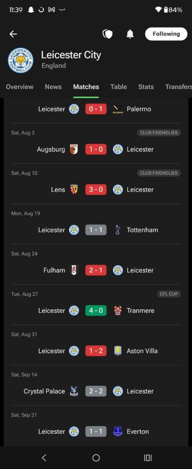Open the Stats tab
This screenshot has height=469, width=192.
click(146, 87)
